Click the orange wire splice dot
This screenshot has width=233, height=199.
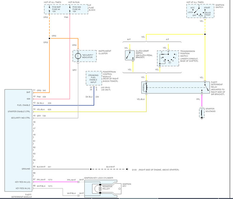tap(49, 38)
